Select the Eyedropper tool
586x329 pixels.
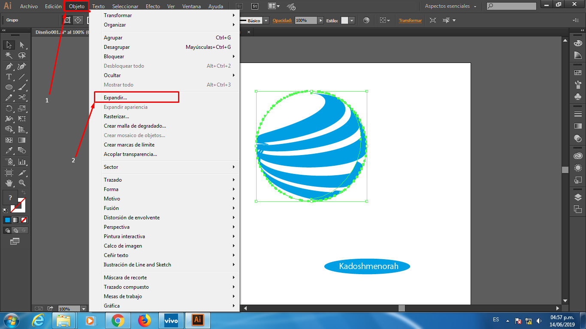pos(9,150)
